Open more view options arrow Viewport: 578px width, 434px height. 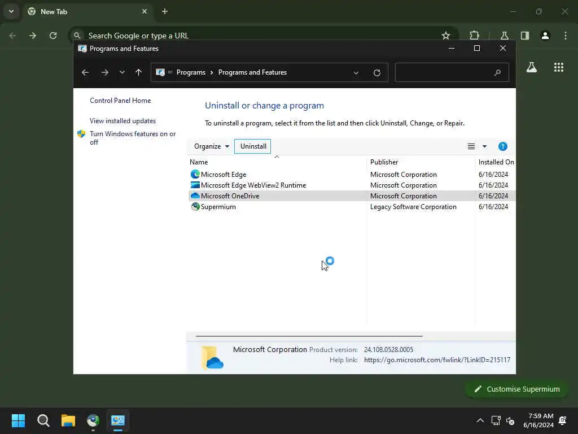pos(485,146)
